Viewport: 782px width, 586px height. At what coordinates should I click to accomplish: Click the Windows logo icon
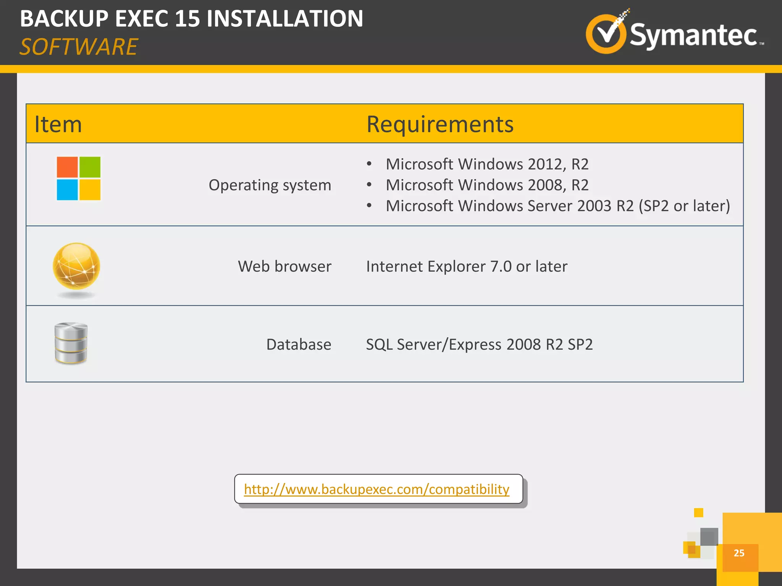[x=79, y=178]
